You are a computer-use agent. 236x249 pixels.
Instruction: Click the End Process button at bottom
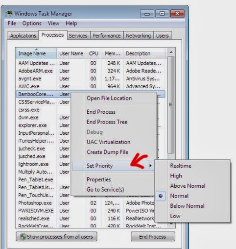153,236
